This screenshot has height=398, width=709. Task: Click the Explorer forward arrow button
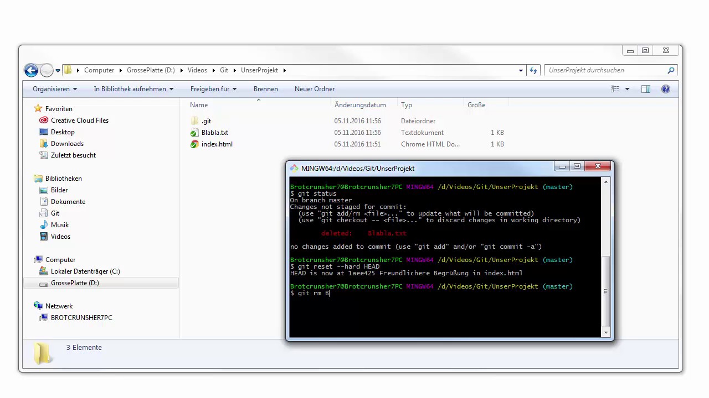point(47,70)
